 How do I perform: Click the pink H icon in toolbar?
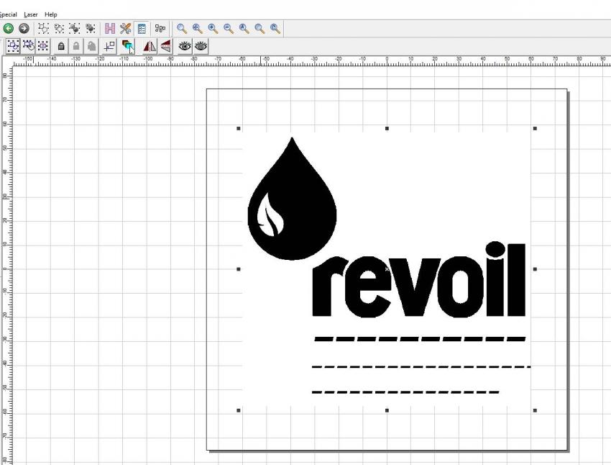[x=111, y=29]
